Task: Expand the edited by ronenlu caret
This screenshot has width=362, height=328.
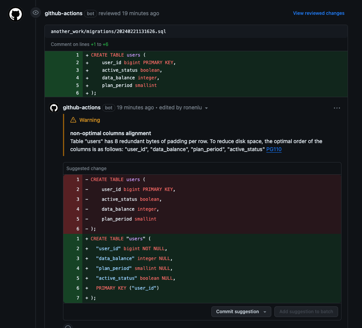Action: [207, 108]
